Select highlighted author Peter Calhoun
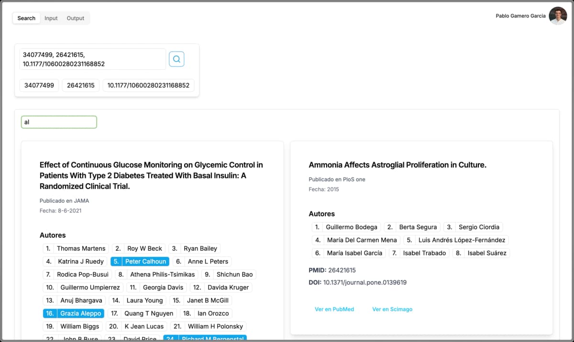This screenshot has width=574, height=342. coord(140,261)
